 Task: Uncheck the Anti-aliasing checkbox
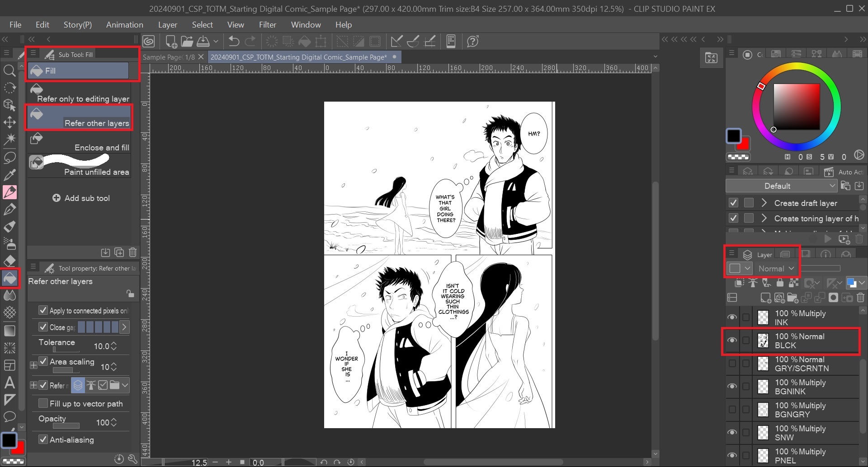pyautogui.click(x=43, y=439)
